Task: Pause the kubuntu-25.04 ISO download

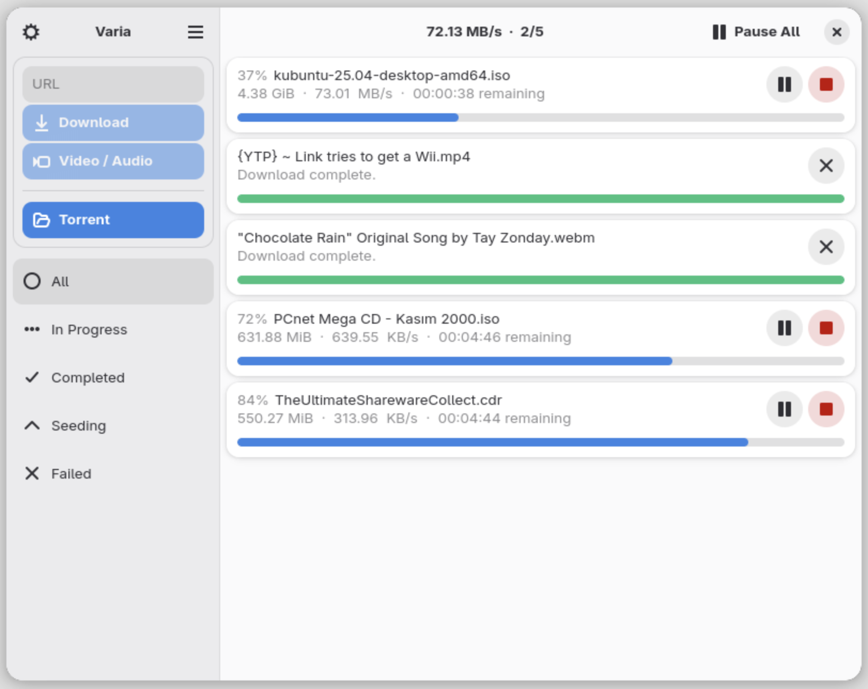Action: [784, 84]
